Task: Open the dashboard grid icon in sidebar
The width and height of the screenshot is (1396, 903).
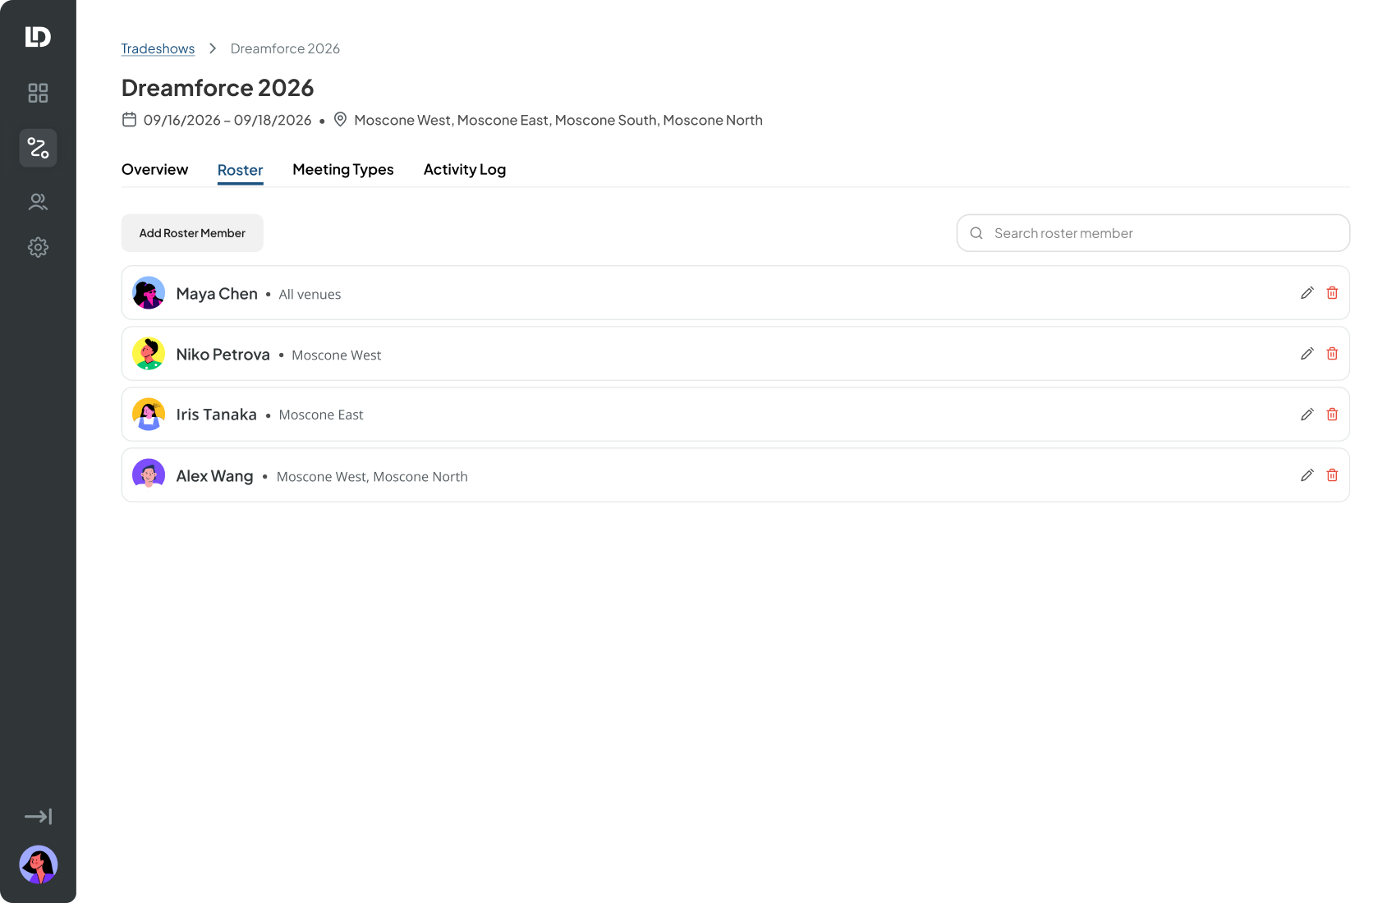Action: click(38, 93)
